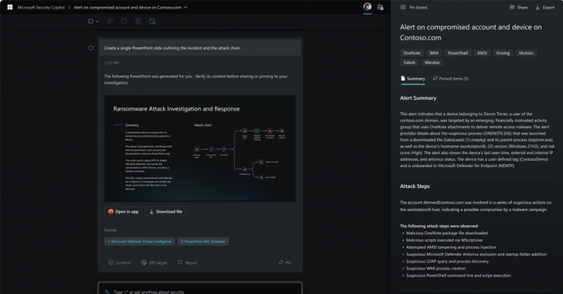Screen dimensions: 563x294
Task: Click the prompt text about PowerPoint slide
Action: 172,48
